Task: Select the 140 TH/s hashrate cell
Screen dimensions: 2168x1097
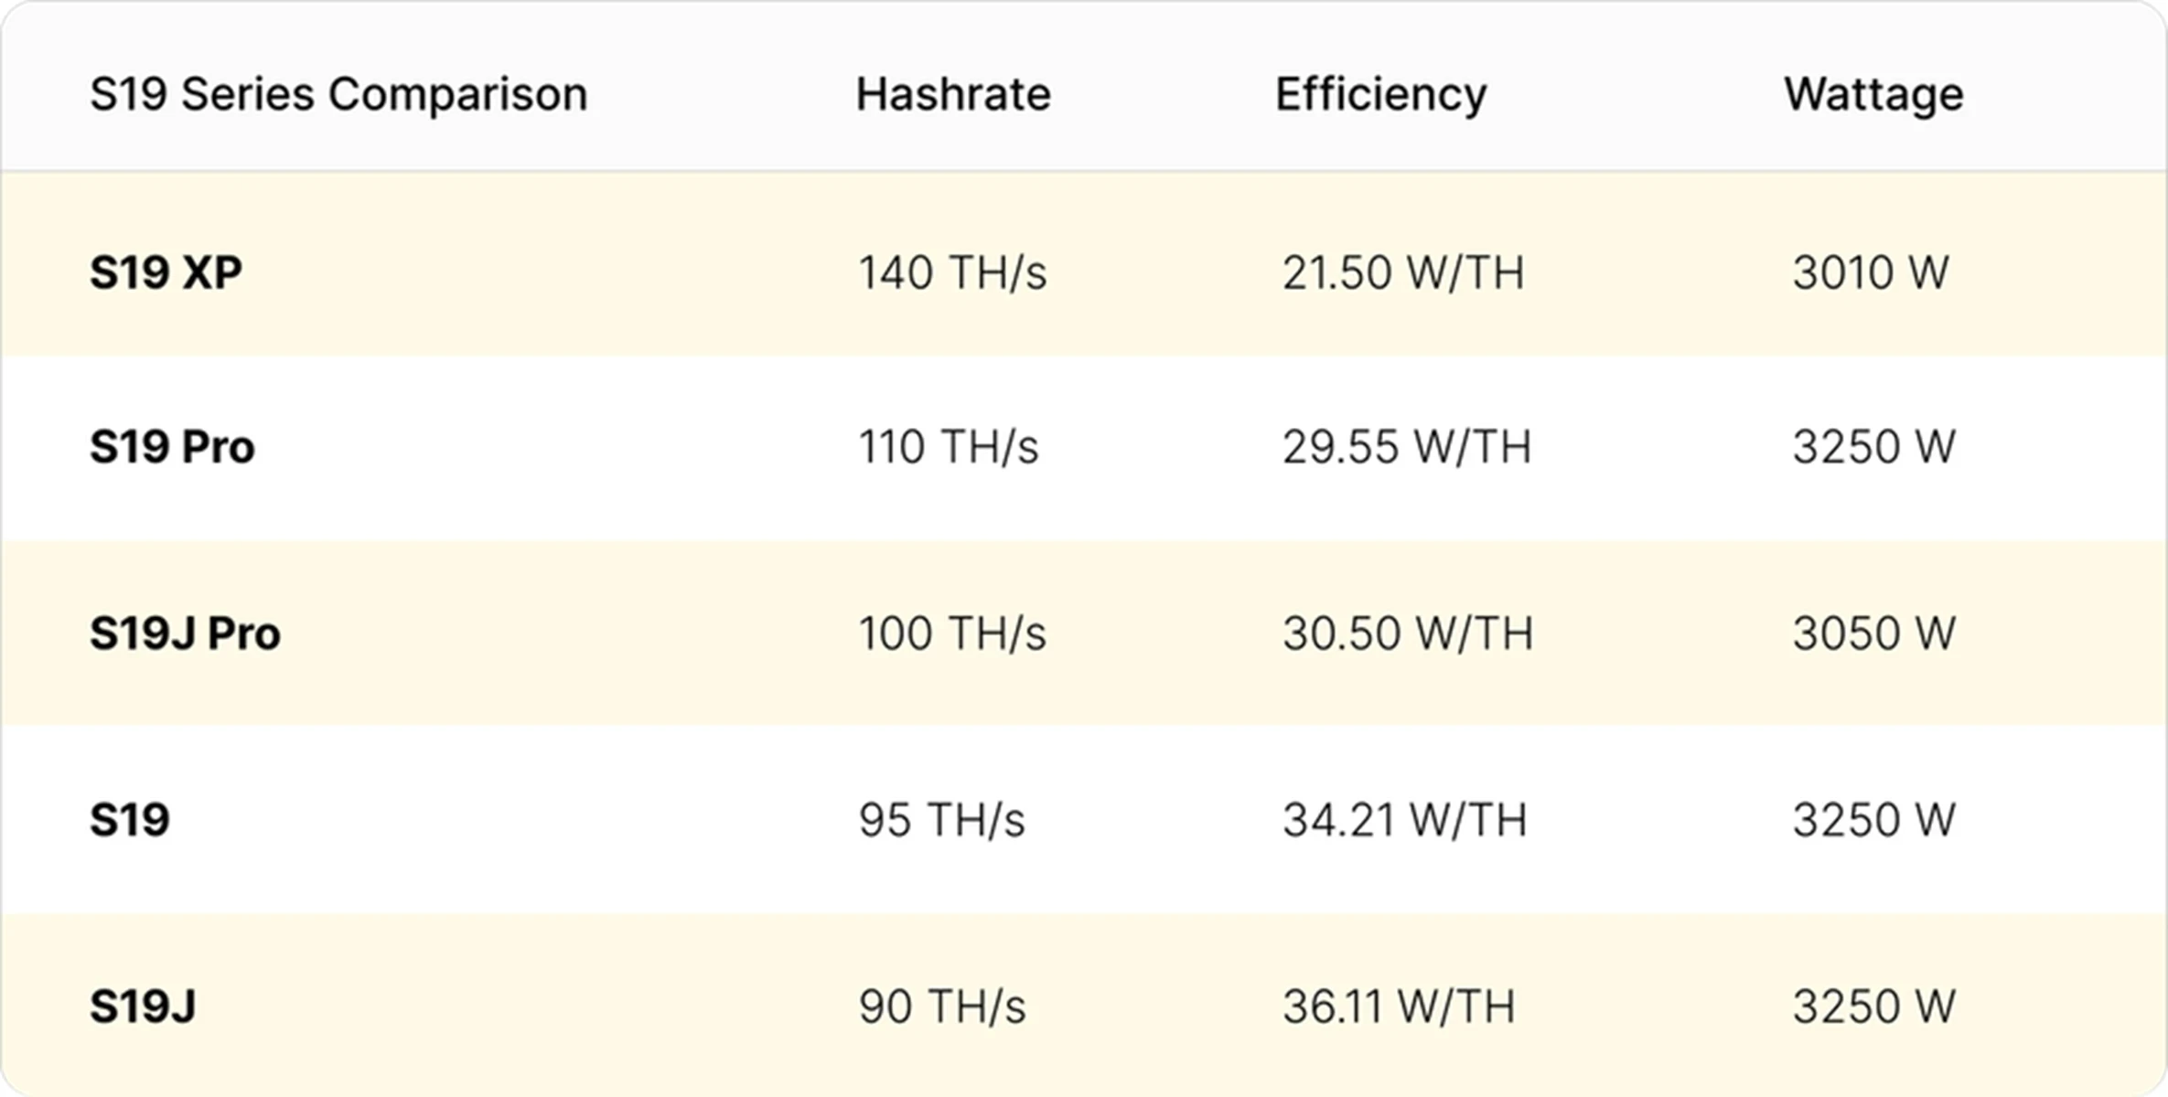Action: [952, 272]
